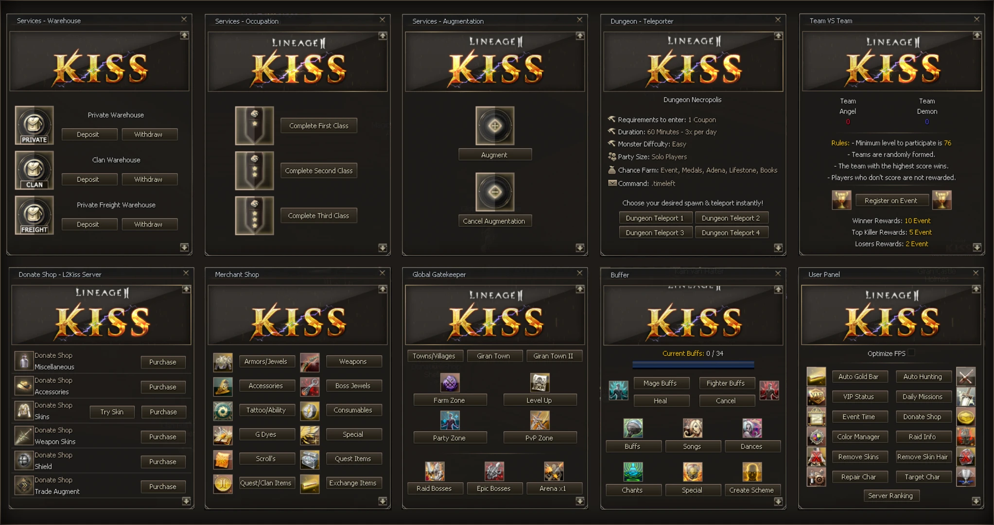Teleport to PvP Zone
Image resolution: width=994 pixels, height=525 pixels.
540,438
